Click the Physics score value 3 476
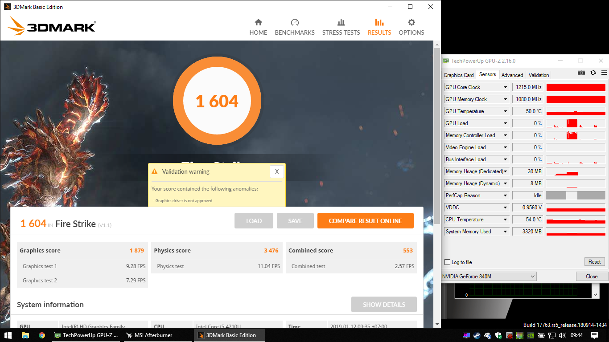Viewport: 609px width, 342px height. (271, 251)
